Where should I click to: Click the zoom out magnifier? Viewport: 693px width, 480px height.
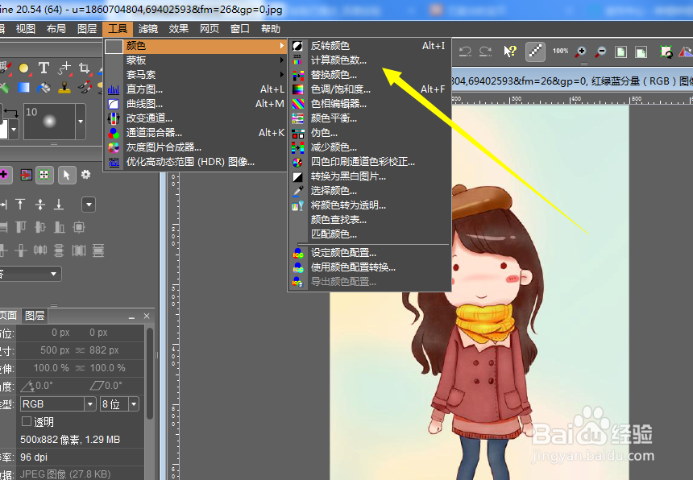tap(600, 52)
